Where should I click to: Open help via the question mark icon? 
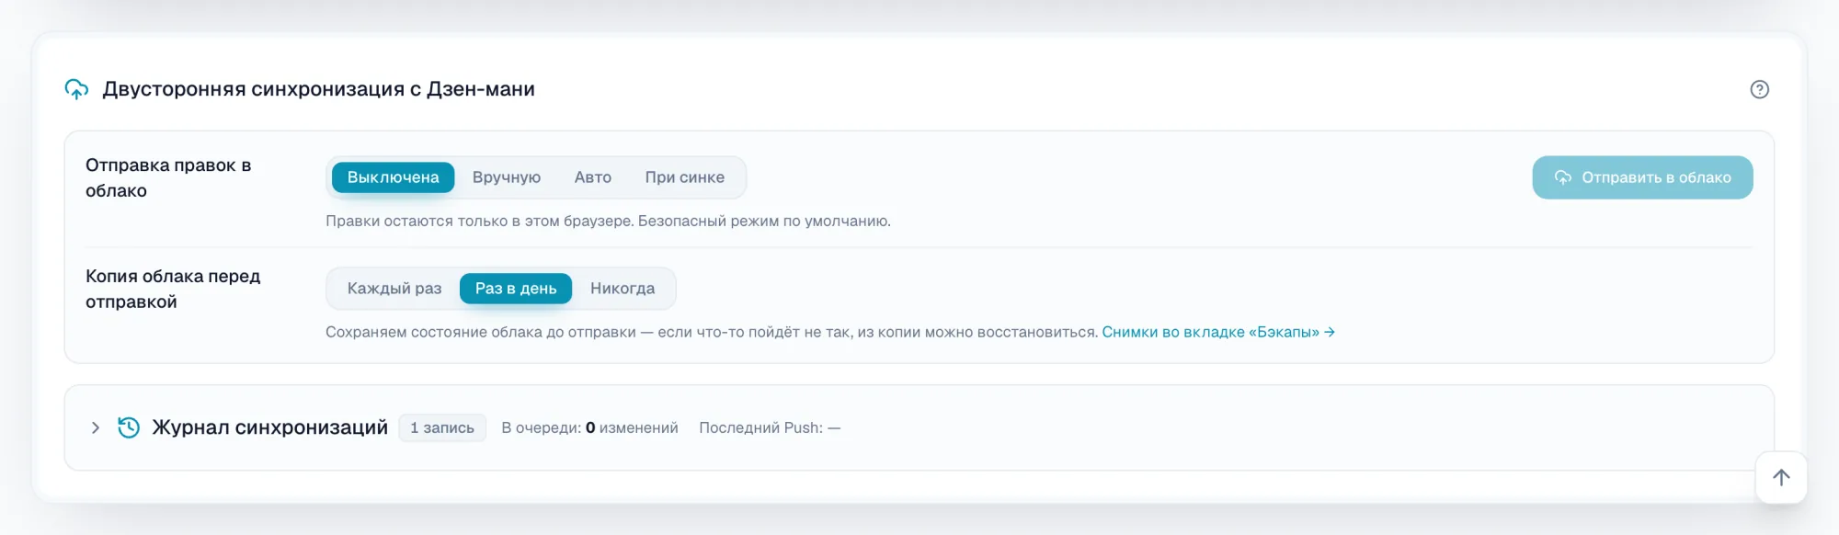1759,89
